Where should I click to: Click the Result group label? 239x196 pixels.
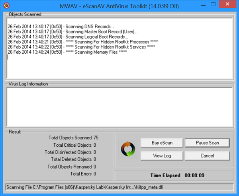click(x=15, y=132)
